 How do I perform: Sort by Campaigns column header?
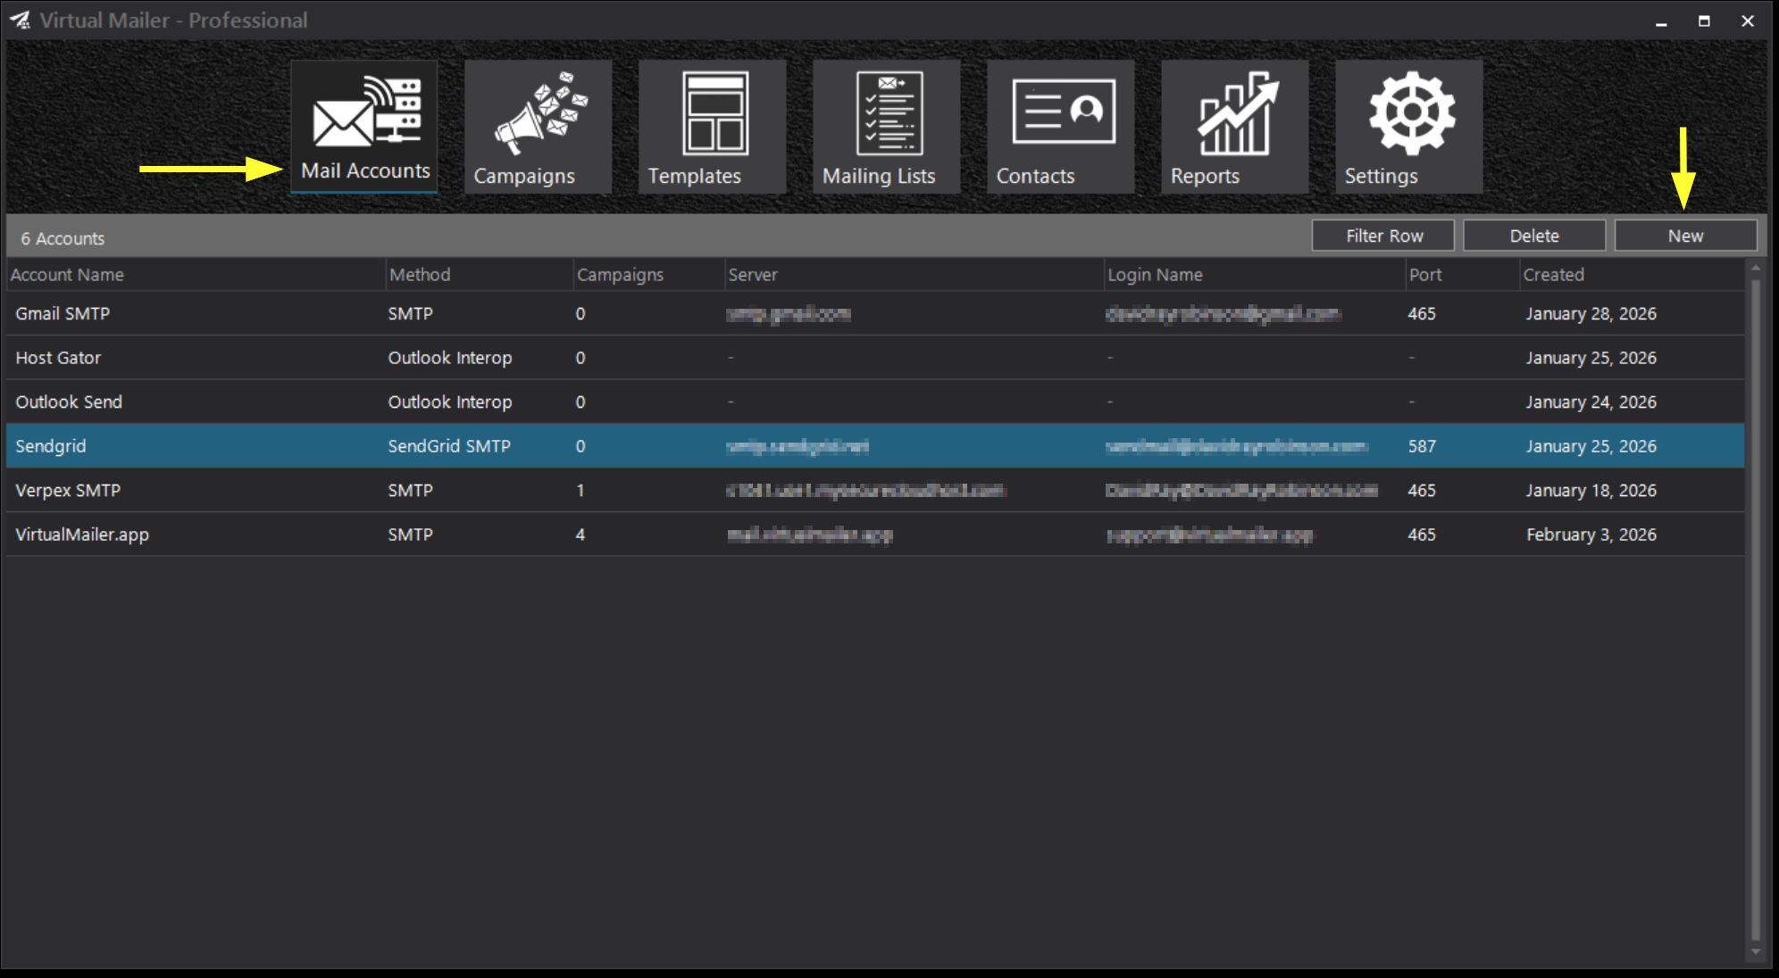point(648,275)
